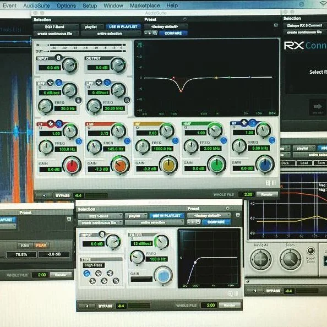Open the playlist dropdown in EQ3 7-Band

click(92, 26)
